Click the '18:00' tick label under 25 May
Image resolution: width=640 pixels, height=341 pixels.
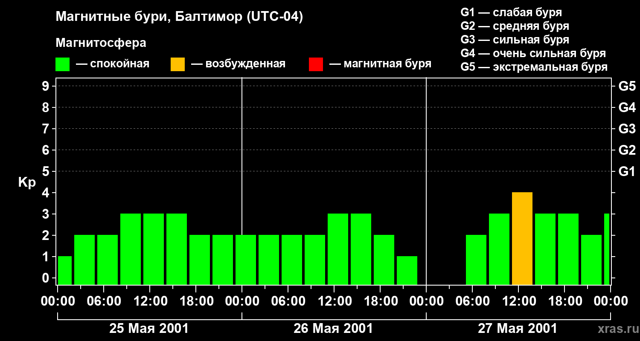[x=196, y=301]
